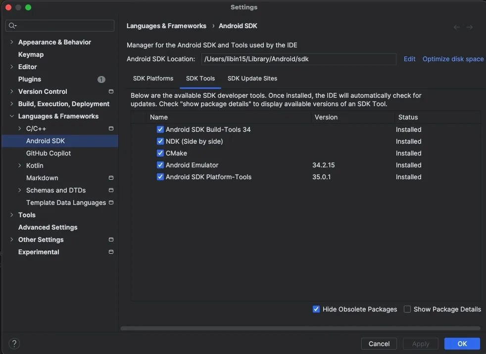Click the Plugins update count badge
This screenshot has width=486, height=354.
[x=101, y=79]
